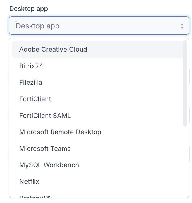
Task: Click the dropdown list scrollbar thumb
Action: [x=185, y=83]
